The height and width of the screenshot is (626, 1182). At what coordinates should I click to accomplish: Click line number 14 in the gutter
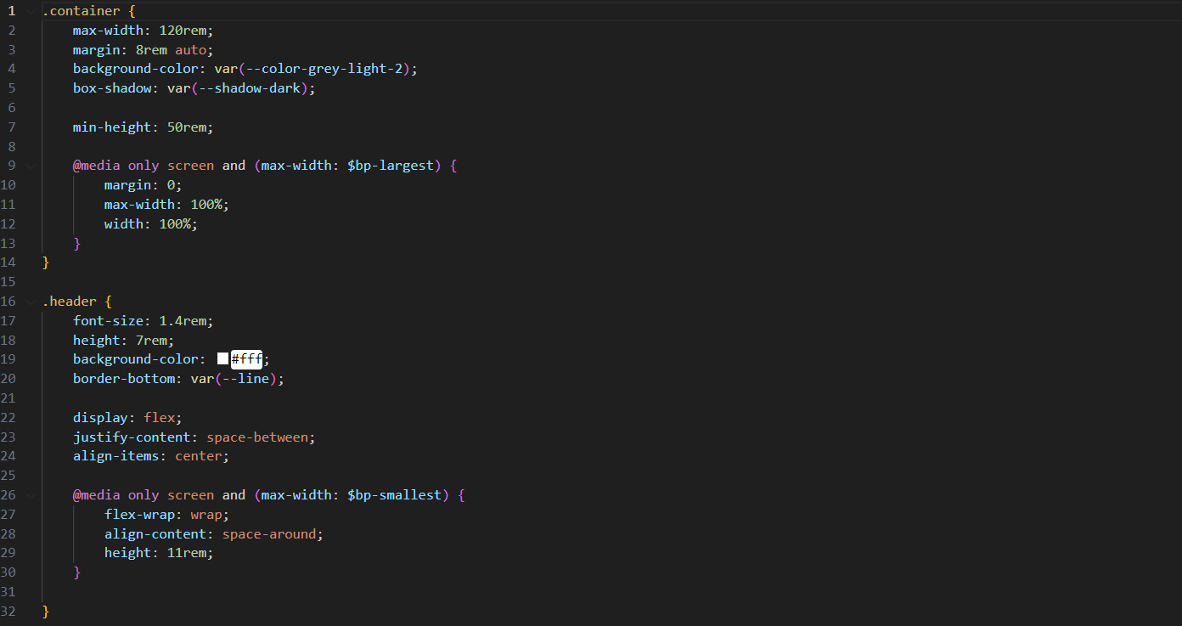[8, 262]
